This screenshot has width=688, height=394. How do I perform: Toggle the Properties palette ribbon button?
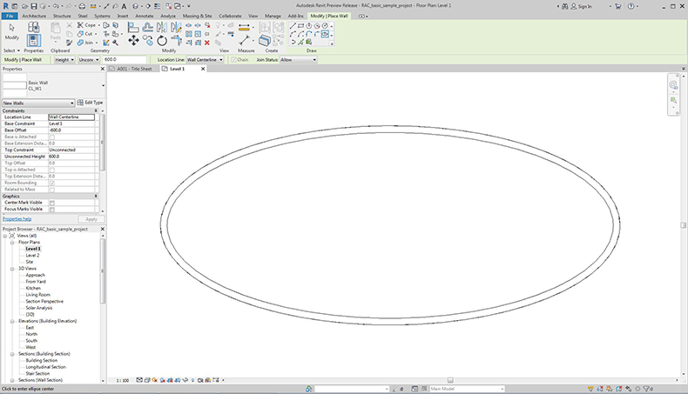coord(34,40)
